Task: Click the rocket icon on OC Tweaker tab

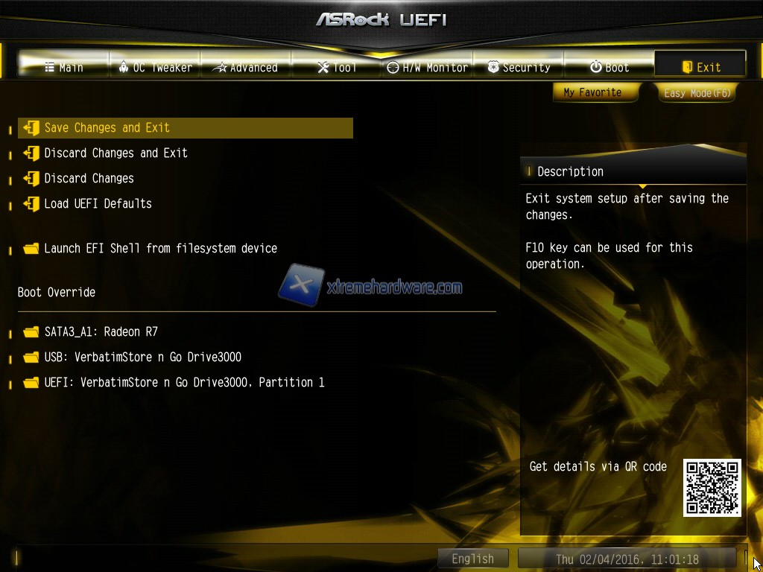Action: [x=124, y=66]
